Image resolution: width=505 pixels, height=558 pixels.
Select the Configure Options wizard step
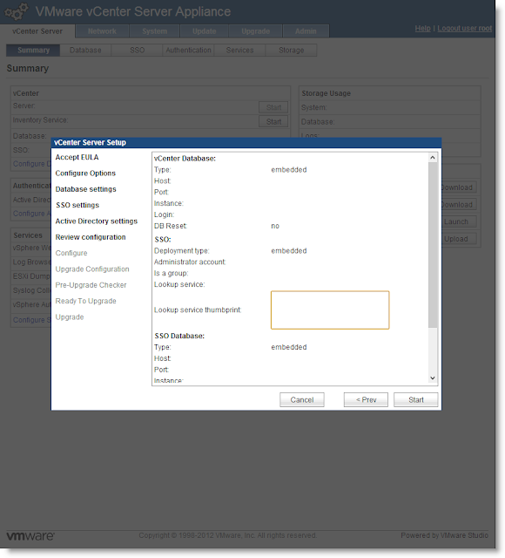pyautogui.click(x=85, y=174)
